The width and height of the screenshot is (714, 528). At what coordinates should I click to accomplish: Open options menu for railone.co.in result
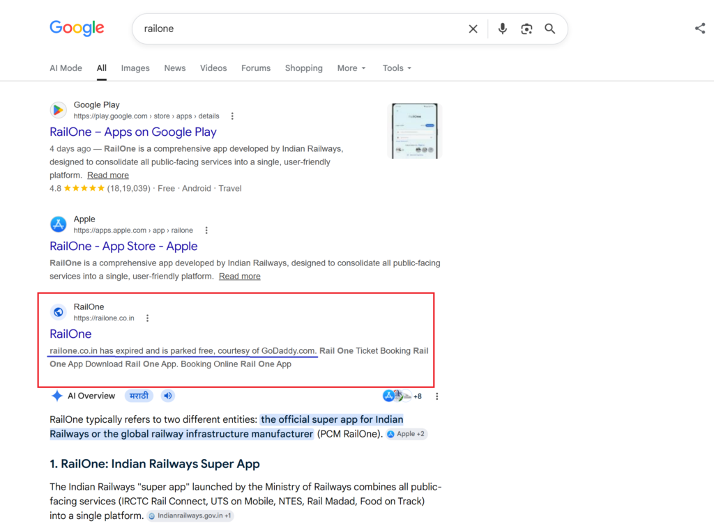point(147,318)
